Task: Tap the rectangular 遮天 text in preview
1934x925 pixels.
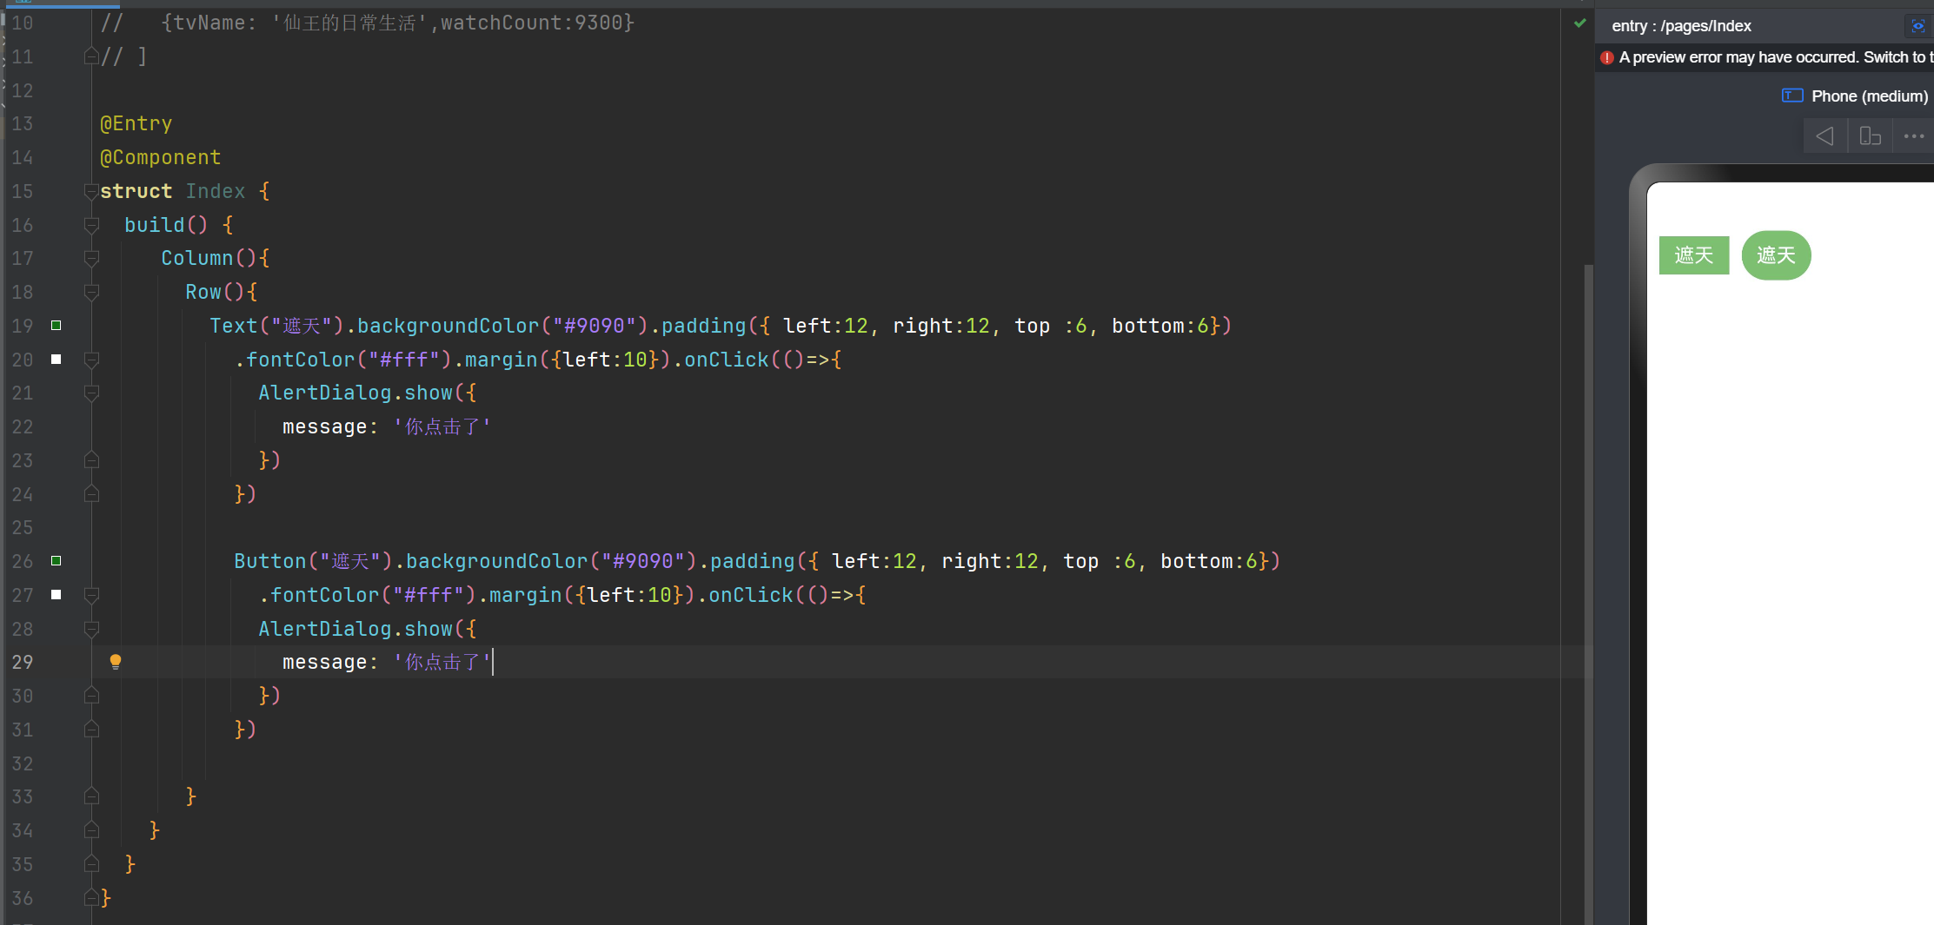Action: pyautogui.click(x=1694, y=255)
